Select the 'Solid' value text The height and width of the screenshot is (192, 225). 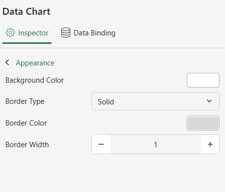pyautogui.click(x=106, y=102)
